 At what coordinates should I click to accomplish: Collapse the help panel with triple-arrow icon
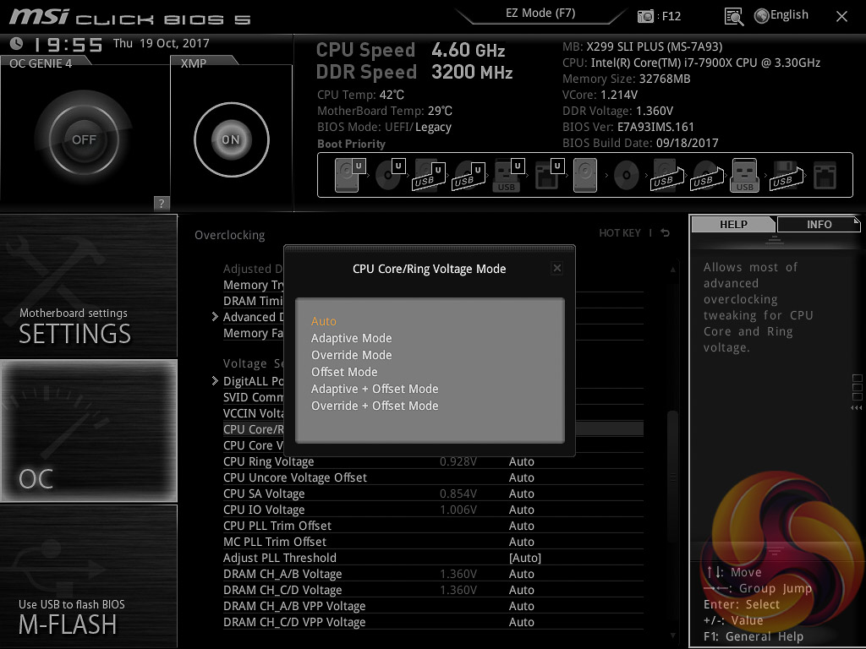857,408
